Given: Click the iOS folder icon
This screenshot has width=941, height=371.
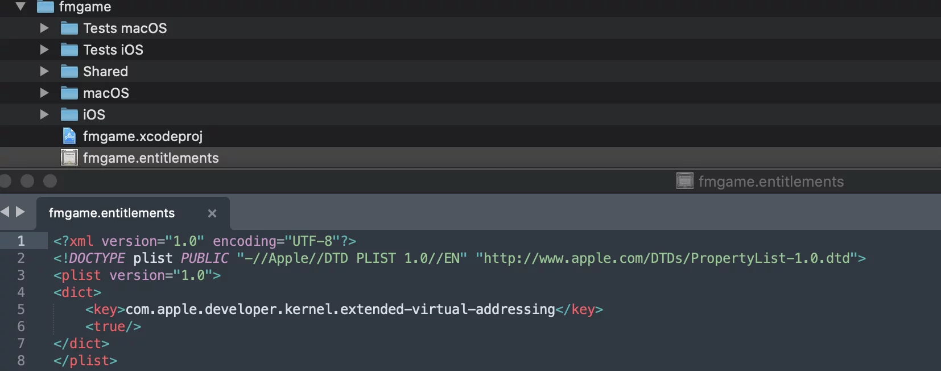Looking at the screenshot, I should pyautogui.click(x=69, y=115).
